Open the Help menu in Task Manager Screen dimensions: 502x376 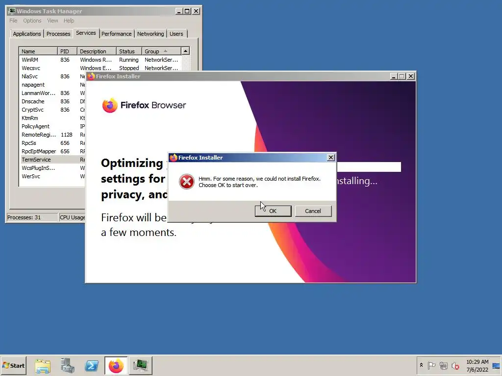click(x=69, y=21)
